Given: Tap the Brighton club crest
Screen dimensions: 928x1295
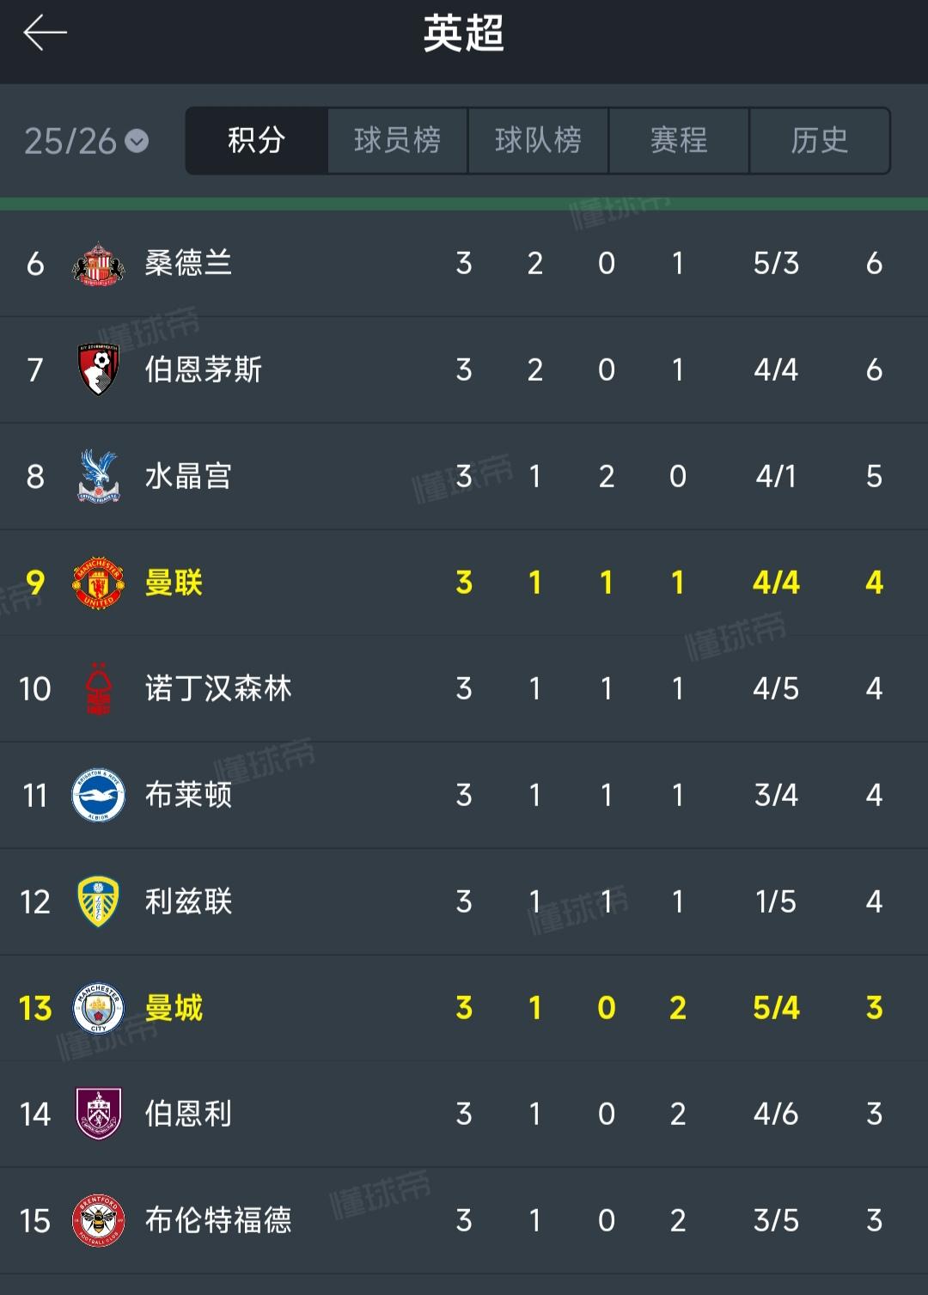Looking at the screenshot, I should 98,795.
